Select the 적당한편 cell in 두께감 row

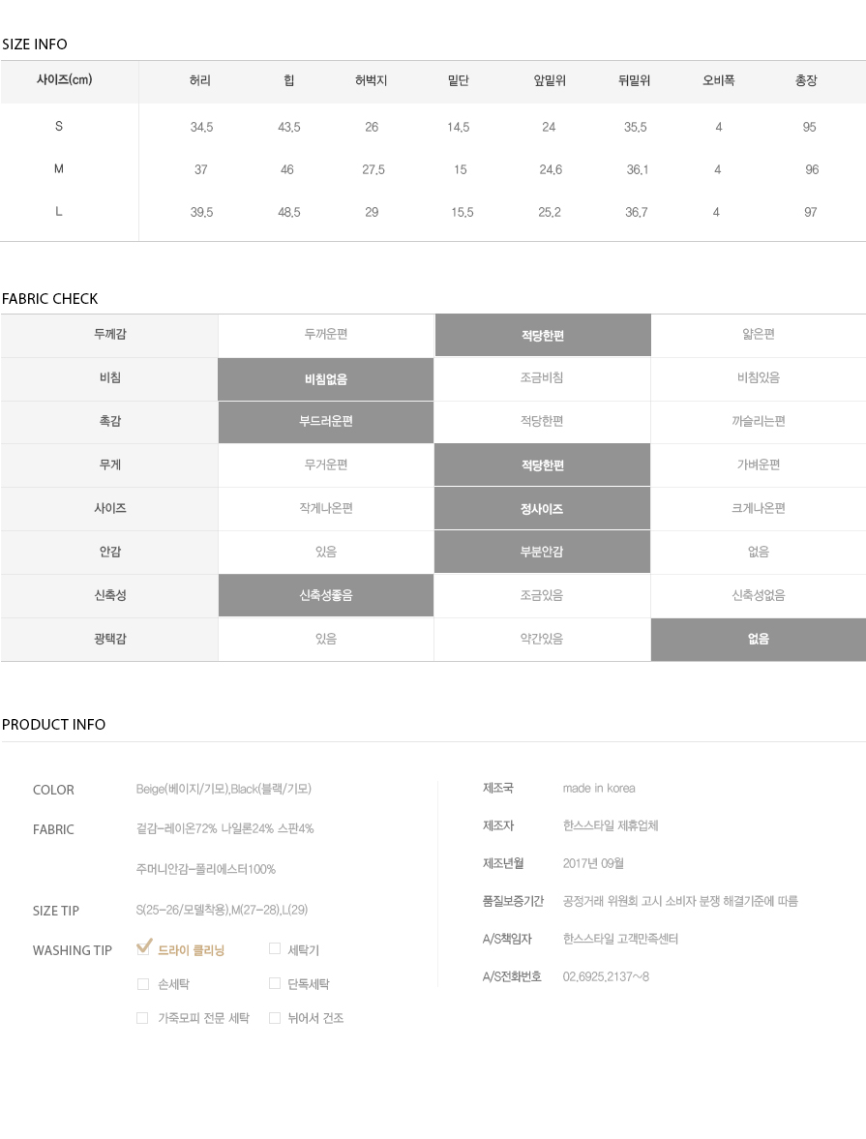(x=543, y=335)
